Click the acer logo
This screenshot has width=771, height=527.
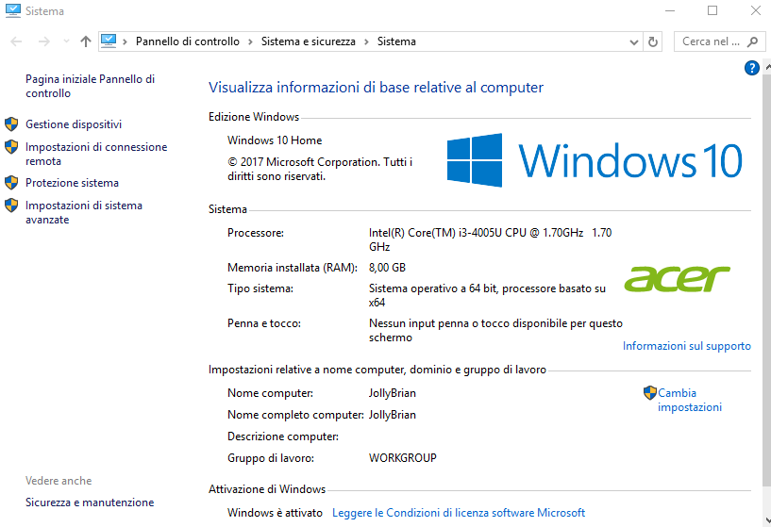pyautogui.click(x=677, y=278)
